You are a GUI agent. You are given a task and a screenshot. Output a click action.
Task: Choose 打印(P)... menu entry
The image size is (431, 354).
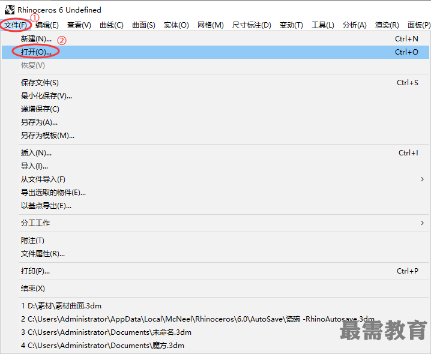[216, 271]
